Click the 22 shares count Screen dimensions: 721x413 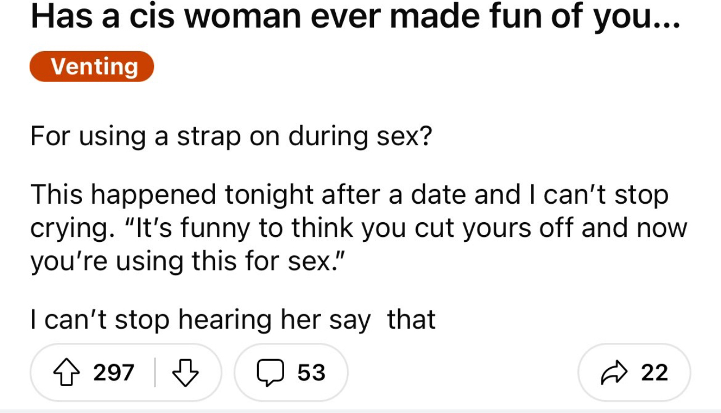654,373
